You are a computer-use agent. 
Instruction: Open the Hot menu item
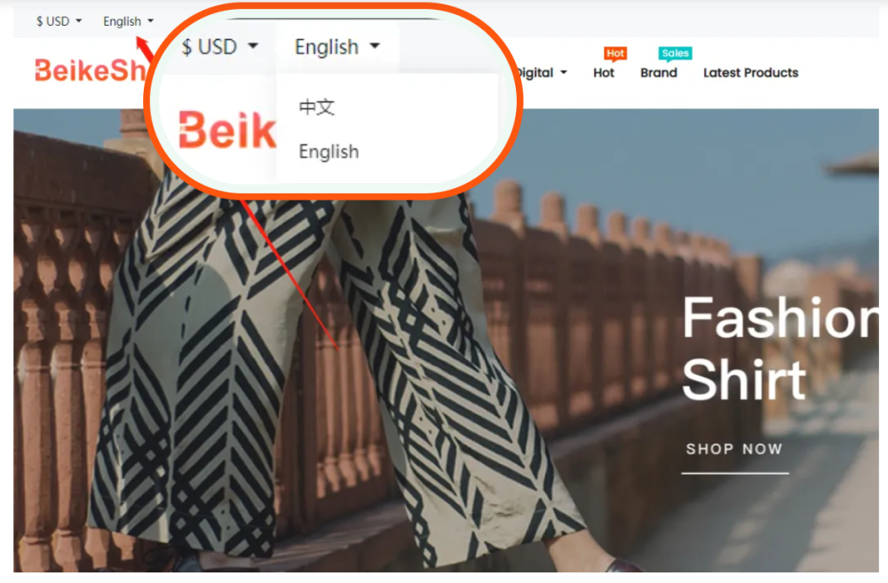pos(604,73)
